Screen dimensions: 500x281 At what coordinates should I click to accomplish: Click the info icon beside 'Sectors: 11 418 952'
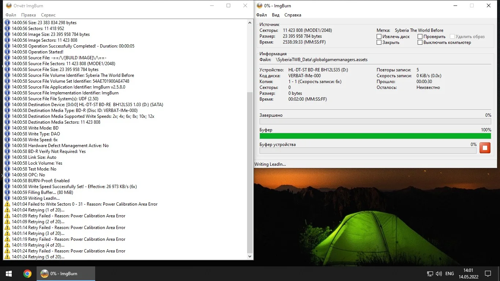coord(7,29)
